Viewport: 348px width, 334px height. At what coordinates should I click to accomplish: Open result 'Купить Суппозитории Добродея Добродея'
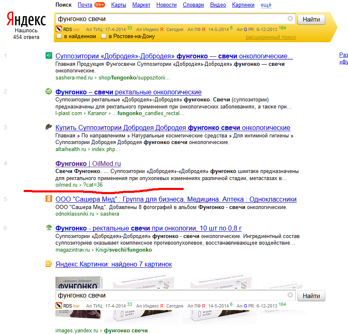(173, 127)
